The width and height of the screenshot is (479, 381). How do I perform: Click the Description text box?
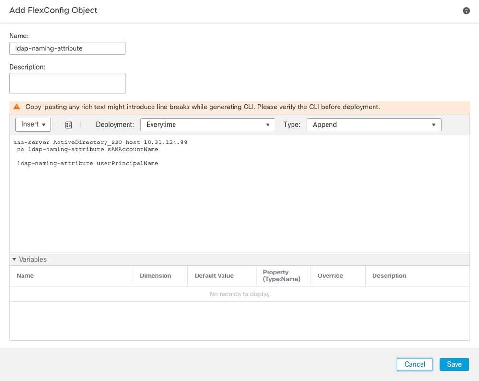pos(67,83)
